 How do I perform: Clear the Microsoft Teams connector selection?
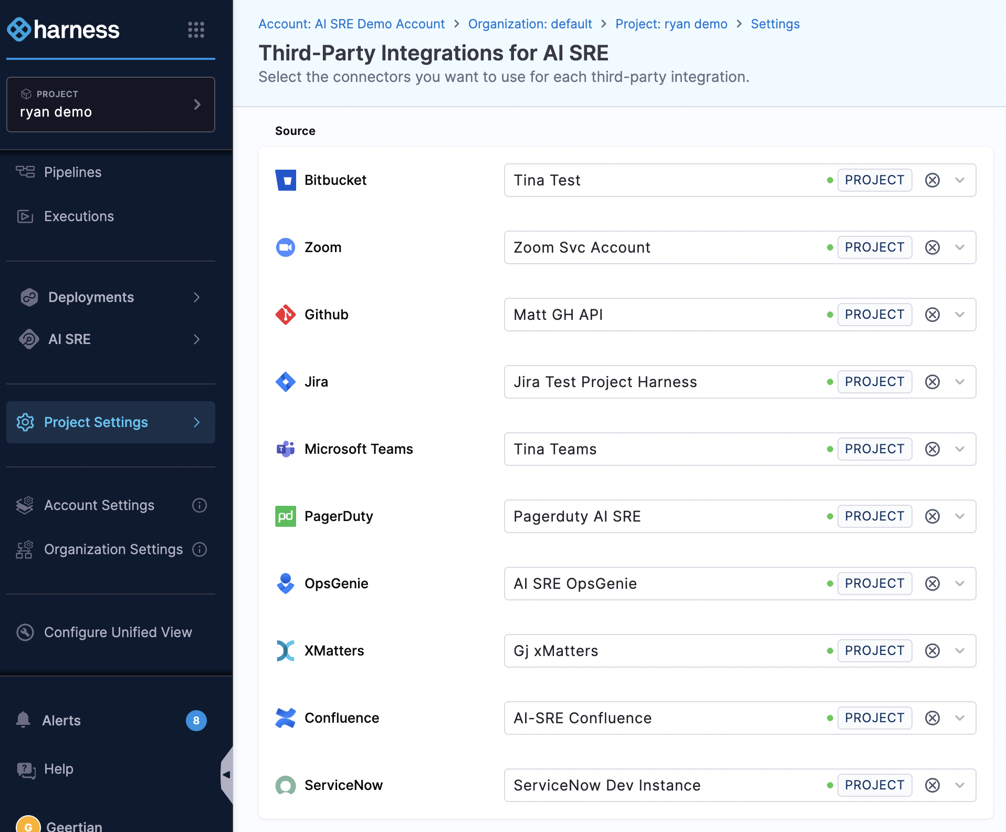tap(932, 449)
